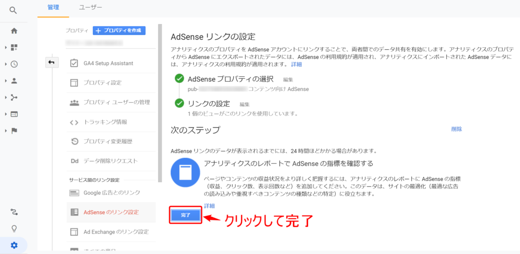Click the AdSense リンクの設定 heading

coord(213,36)
